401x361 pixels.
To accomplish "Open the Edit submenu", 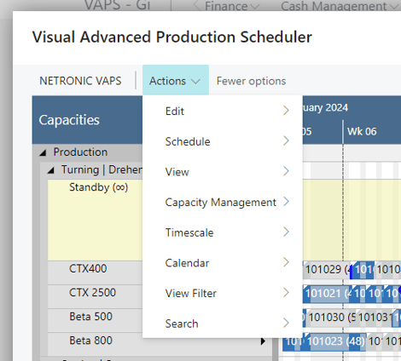I will click(223, 111).
